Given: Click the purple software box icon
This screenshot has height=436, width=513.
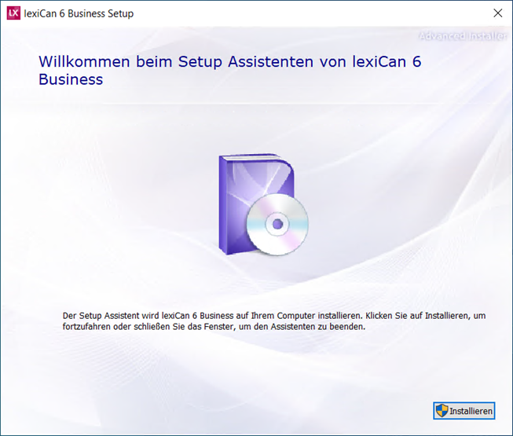Looking at the screenshot, I should pos(256,203).
